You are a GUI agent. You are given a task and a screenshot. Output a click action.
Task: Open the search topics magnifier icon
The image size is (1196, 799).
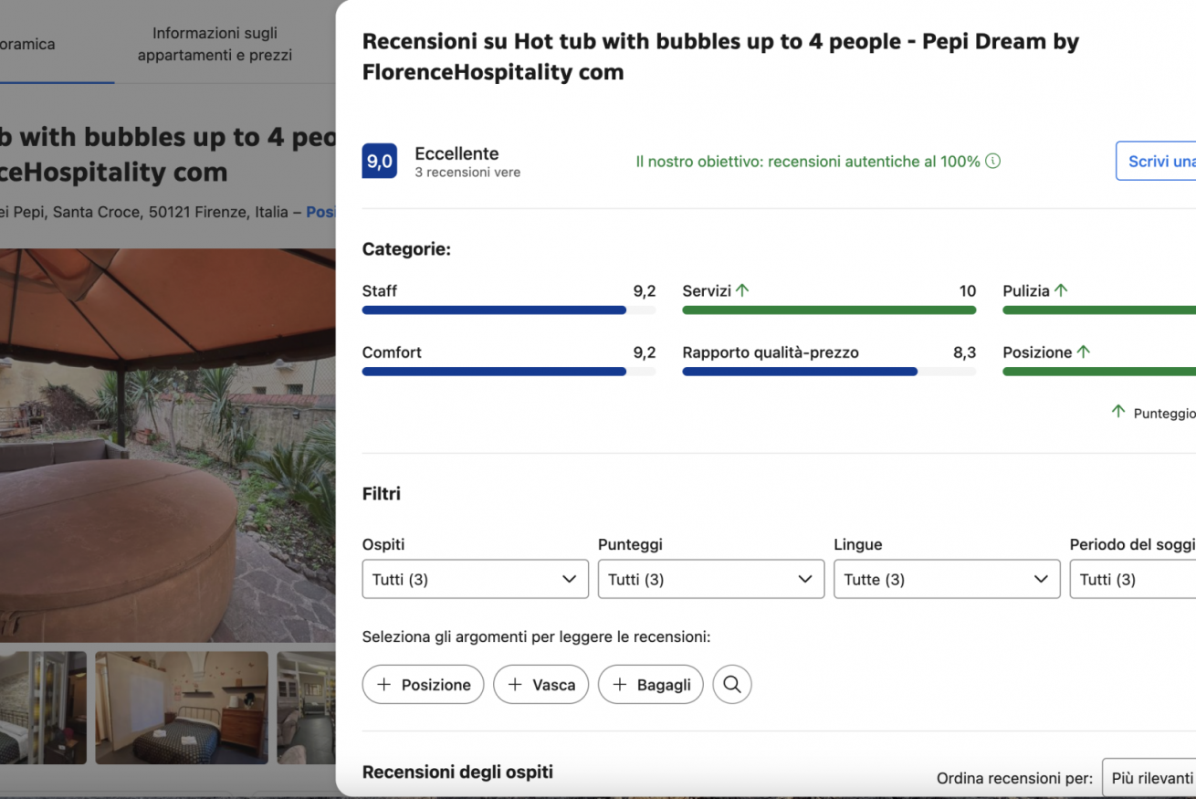coord(732,684)
